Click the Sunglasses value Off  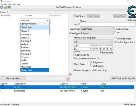[102, 91]
